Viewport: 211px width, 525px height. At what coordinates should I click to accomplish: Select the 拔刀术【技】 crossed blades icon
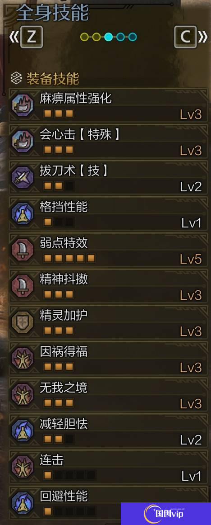pyautogui.click(x=23, y=177)
